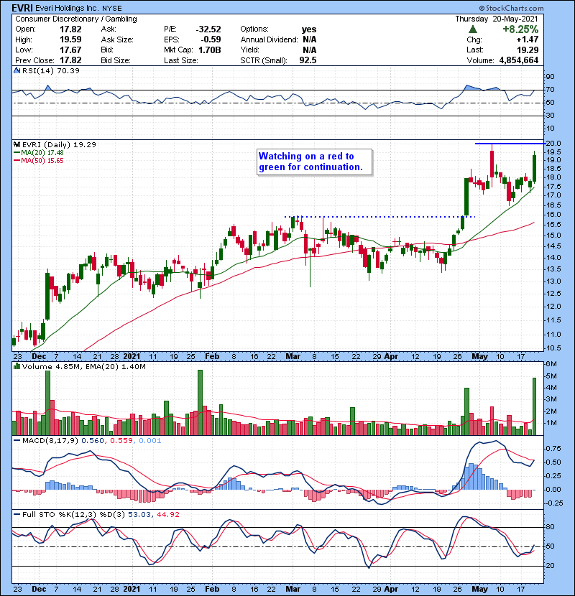
Task: Click the MACD(8,17,9) indicator label
Action: (x=51, y=441)
